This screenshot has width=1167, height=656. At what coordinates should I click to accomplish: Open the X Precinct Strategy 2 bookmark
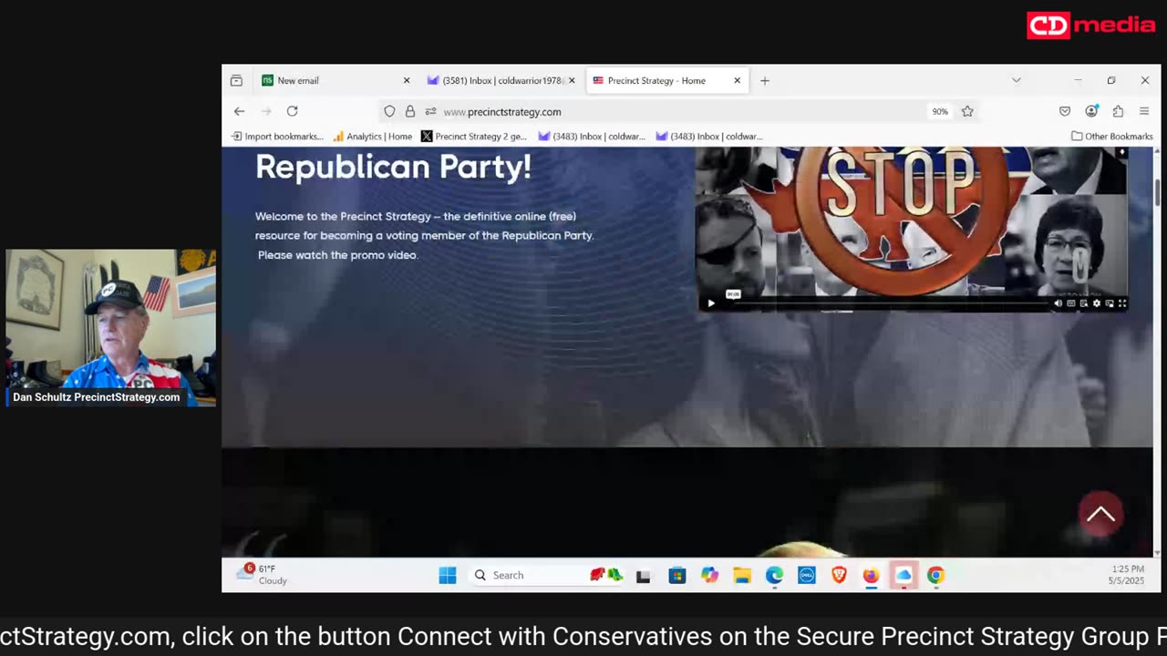pyautogui.click(x=474, y=137)
